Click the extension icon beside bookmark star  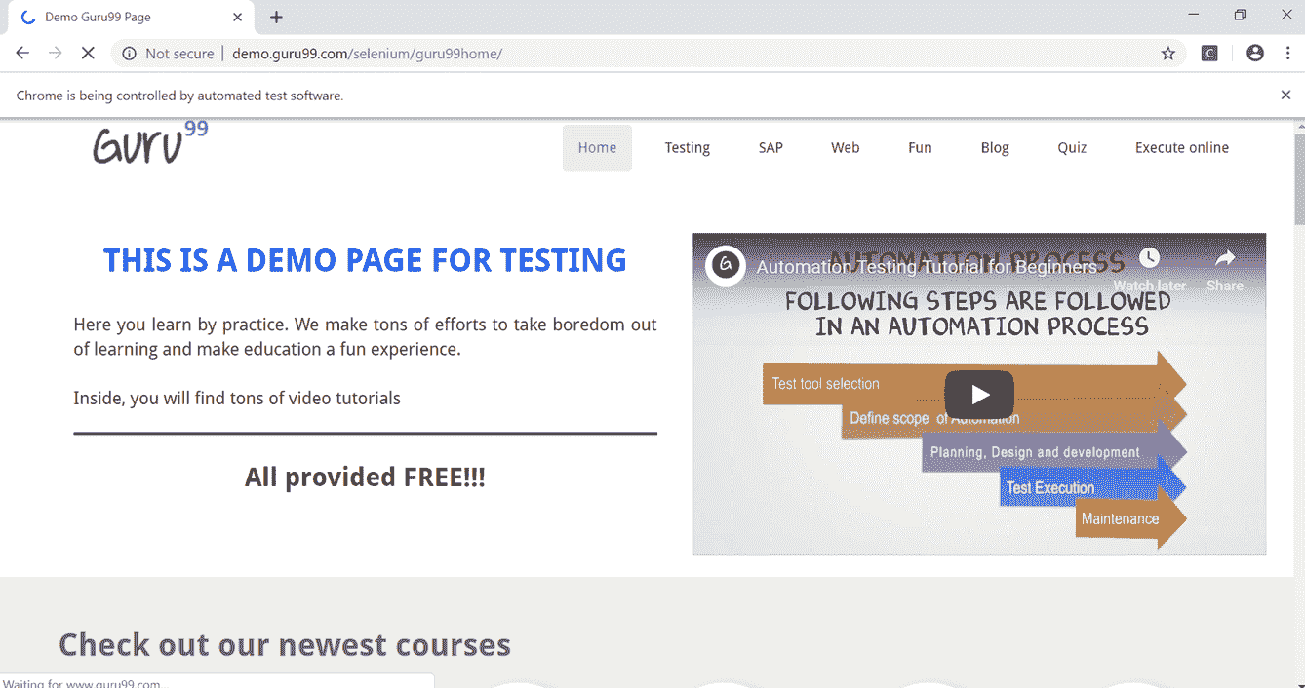(1209, 54)
